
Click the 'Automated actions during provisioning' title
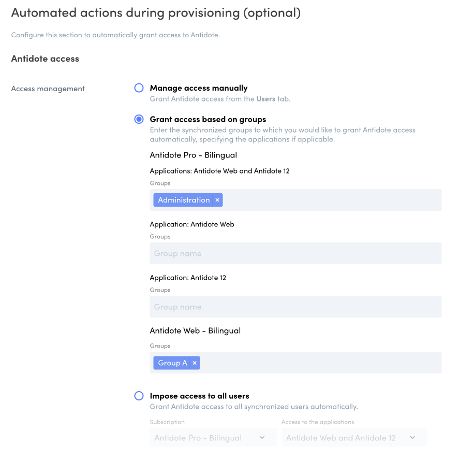(x=156, y=13)
